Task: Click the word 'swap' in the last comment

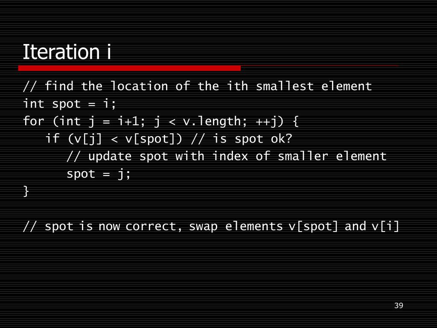Action: tap(203, 227)
